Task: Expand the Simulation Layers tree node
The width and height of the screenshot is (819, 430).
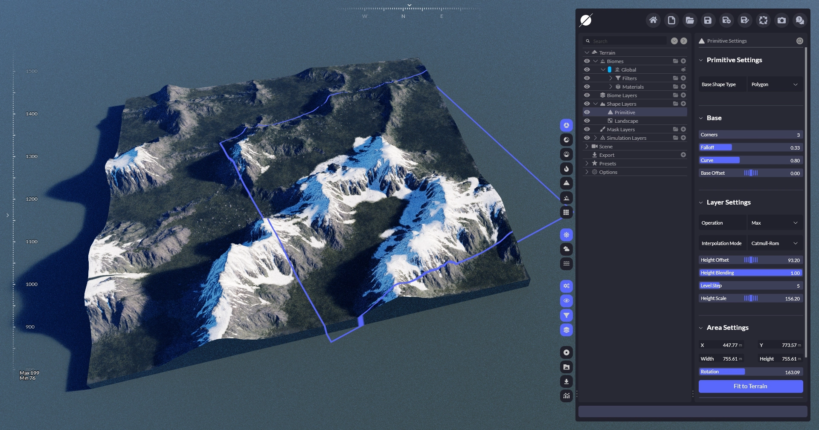Action: click(x=595, y=138)
